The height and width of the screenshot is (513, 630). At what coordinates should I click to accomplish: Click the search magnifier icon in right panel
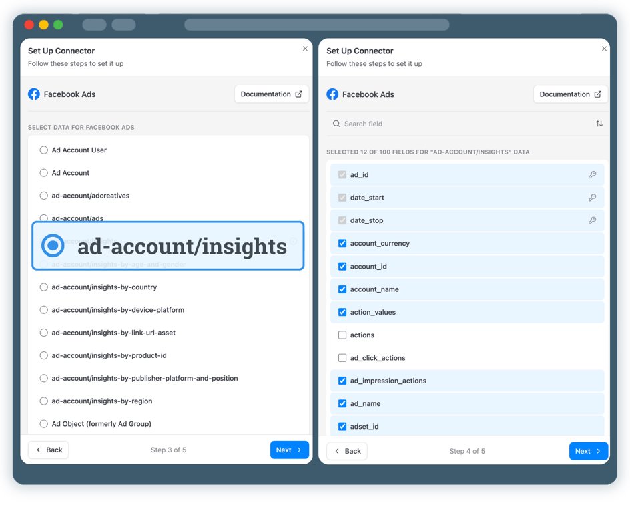tap(336, 124)
